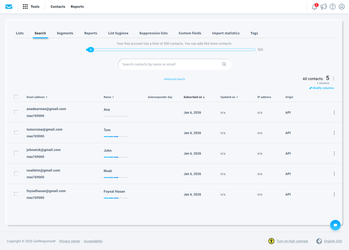Click the IP address column header
The width and height of the screenshot is (349, 250).
pos(264,97)
